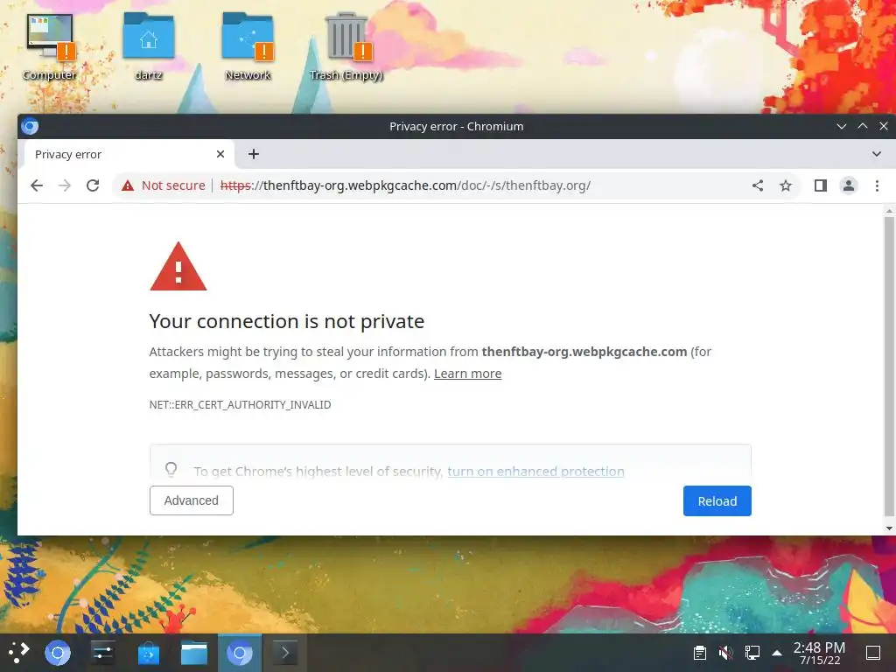896x672 pixels.
Task: Click the forward navigation arrow
Action: 65,185
